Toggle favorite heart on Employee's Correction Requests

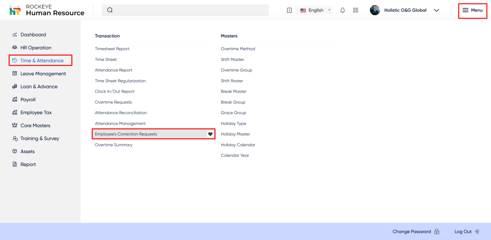tap(210, 134)
